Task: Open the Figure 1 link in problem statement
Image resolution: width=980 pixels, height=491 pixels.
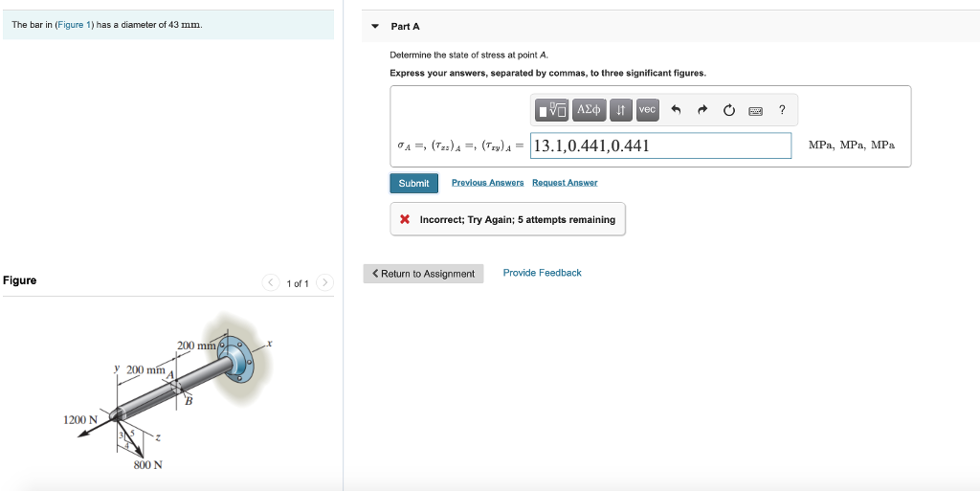Action: pos(75,25)
